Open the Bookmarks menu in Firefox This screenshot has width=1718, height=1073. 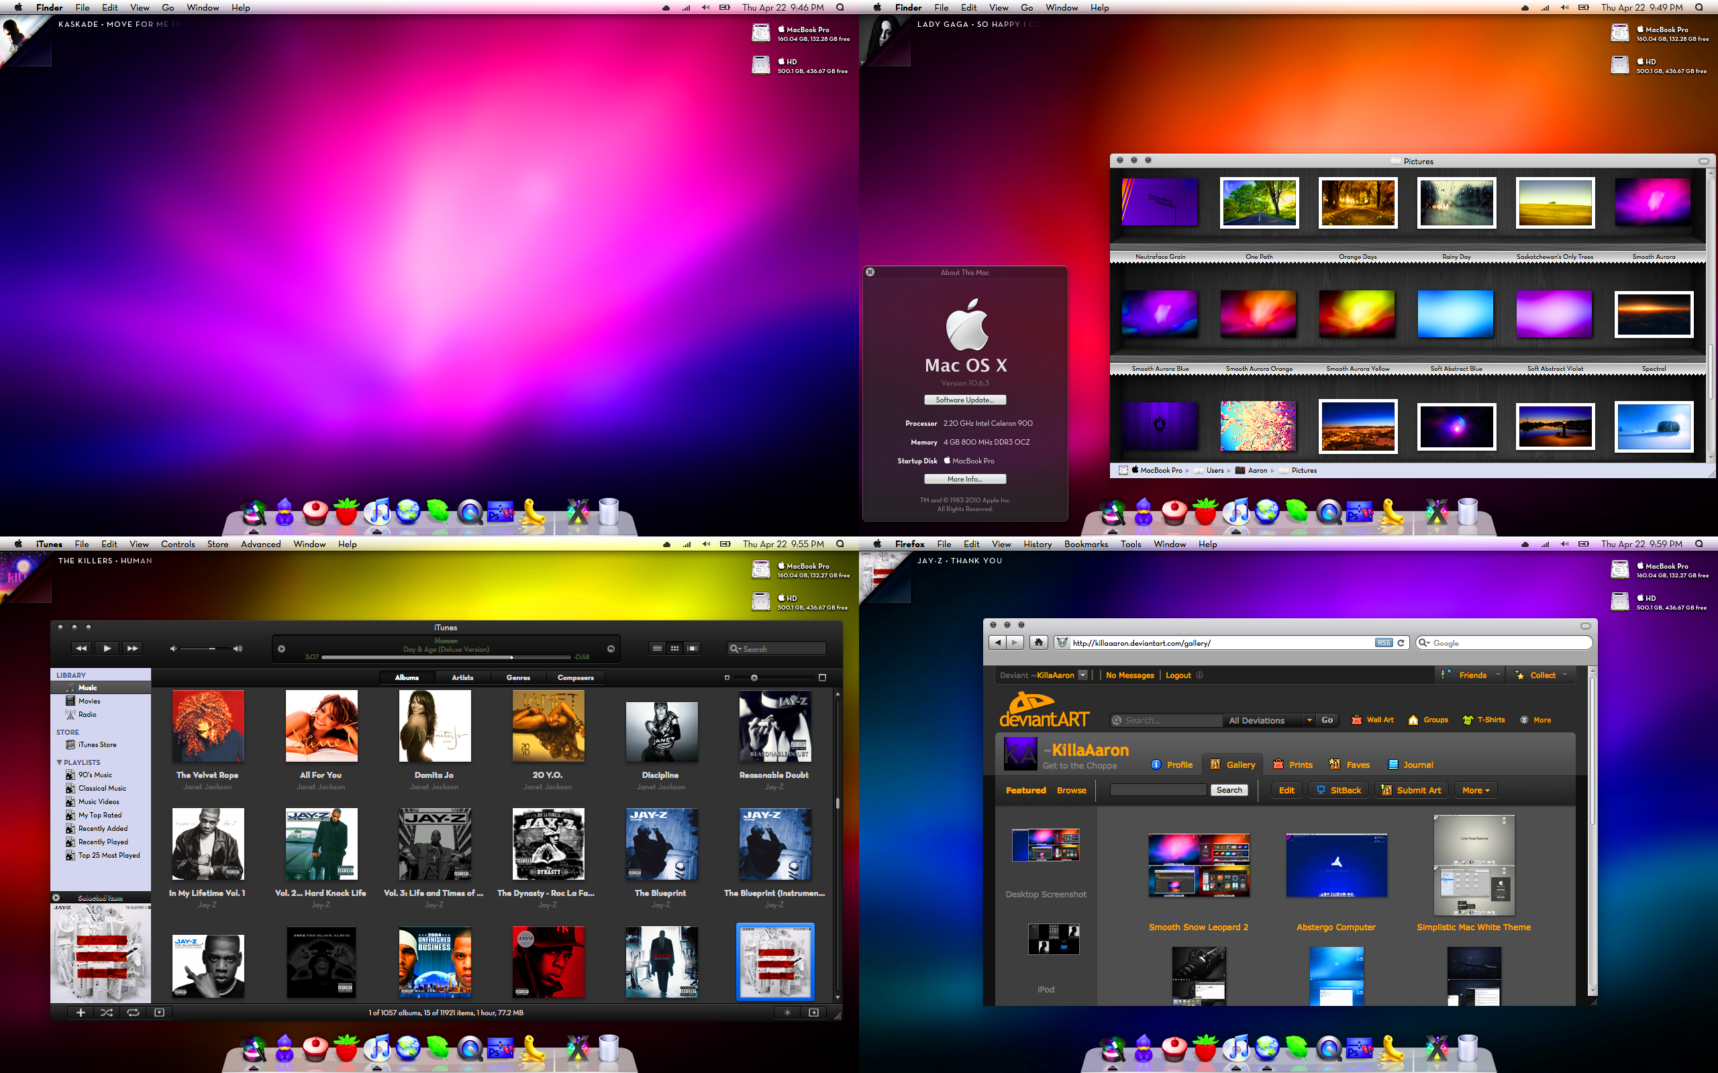click(1085, 545)
